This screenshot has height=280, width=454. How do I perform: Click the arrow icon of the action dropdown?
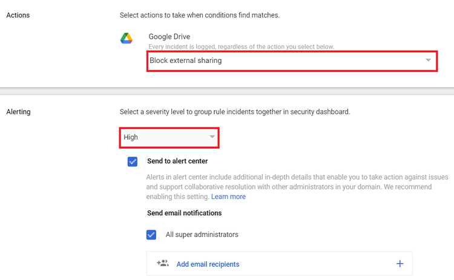click(428, 60)
